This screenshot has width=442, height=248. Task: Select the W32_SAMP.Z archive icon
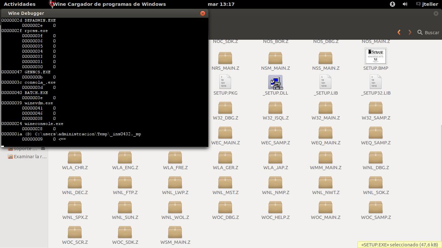coord(376,108)
